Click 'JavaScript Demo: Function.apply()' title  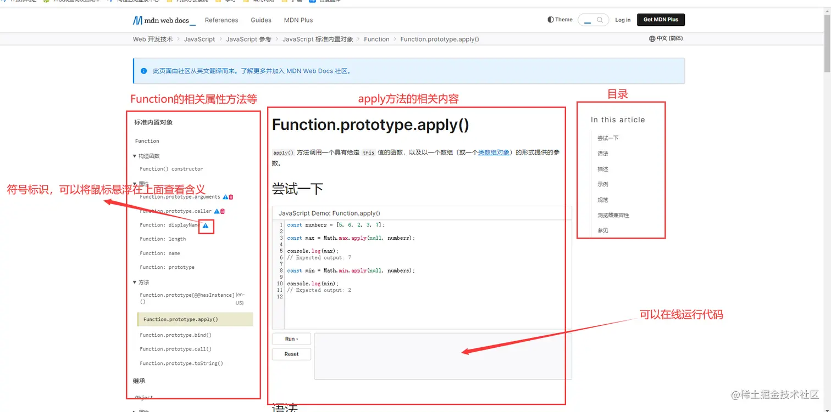pyautogui.click(x=329, y=213)
